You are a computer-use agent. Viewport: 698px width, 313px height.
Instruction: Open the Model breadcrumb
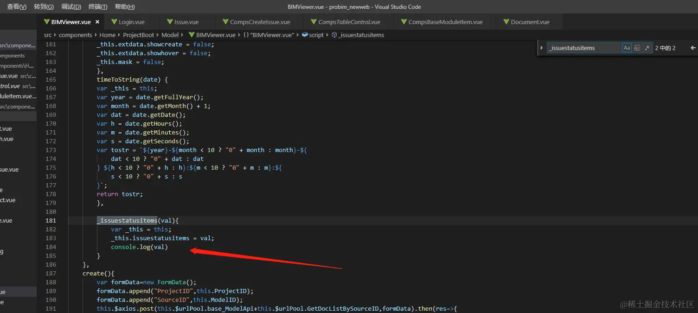coord(170,35)
